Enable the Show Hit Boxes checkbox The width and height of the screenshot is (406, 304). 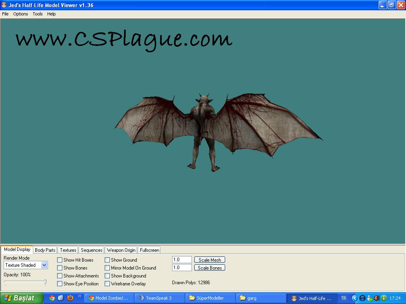tap(60, 260)
